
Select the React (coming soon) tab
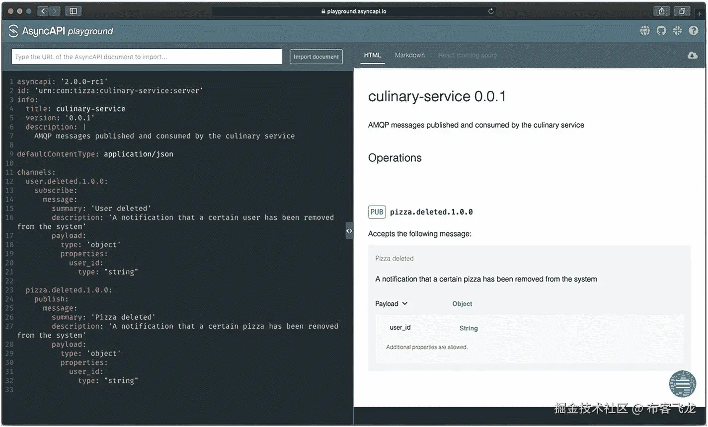(x=467, y=55)
